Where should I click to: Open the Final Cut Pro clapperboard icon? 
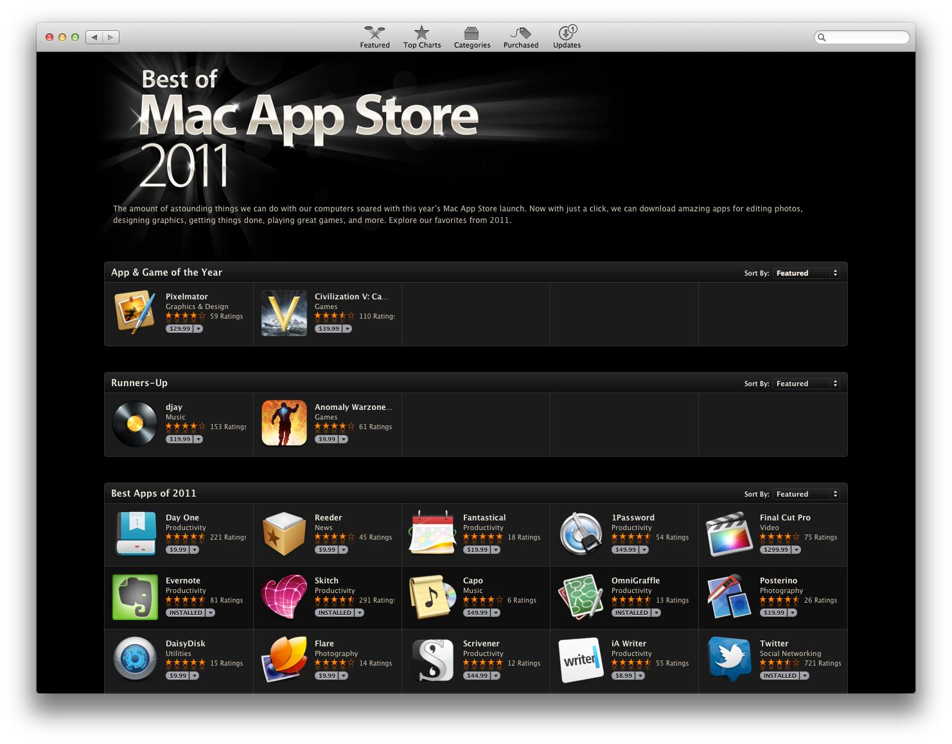point(729,534)
